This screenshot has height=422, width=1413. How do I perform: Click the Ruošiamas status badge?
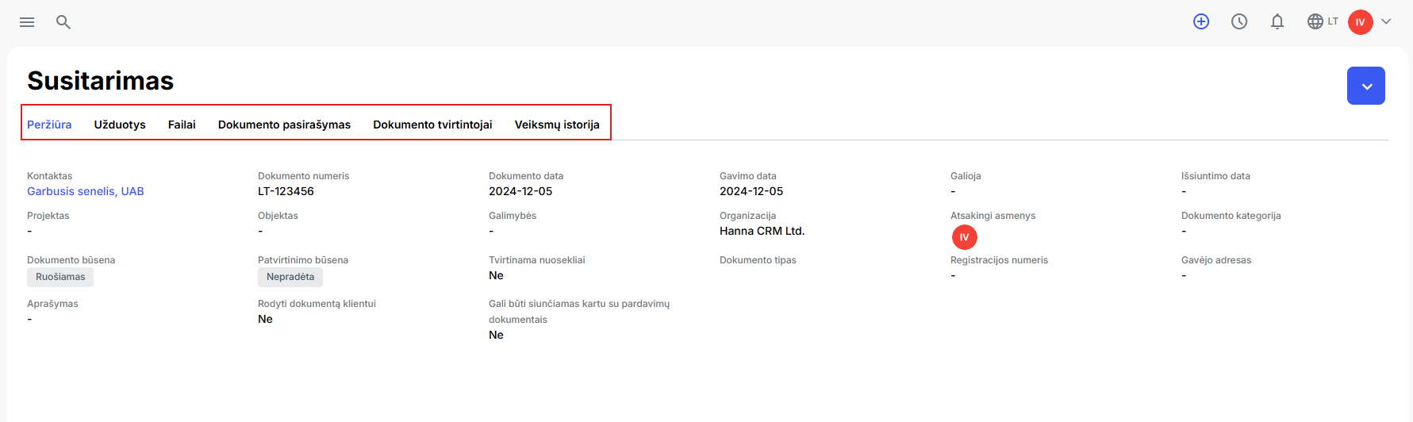coord(60,277)
